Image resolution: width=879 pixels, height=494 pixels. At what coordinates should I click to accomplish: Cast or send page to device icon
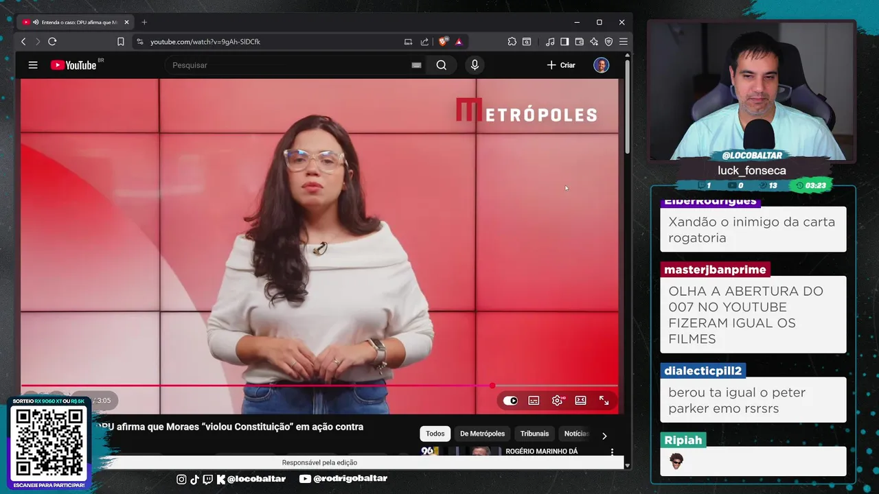[408, 42]
